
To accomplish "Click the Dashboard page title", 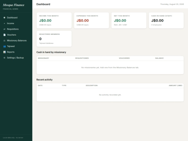I will (43, 4).
